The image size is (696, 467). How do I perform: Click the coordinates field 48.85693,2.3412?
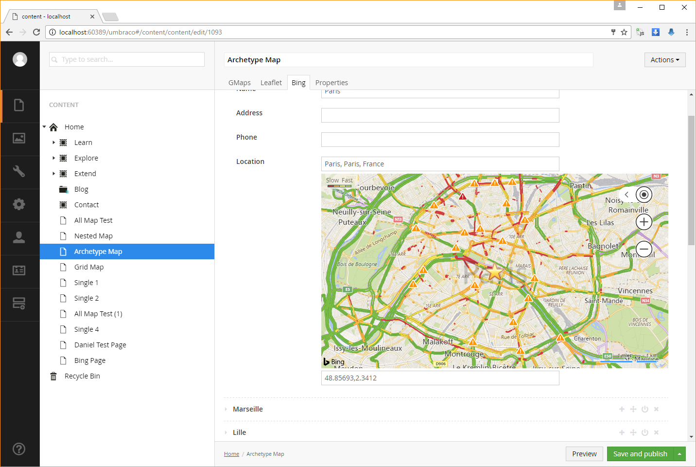[440, 378]
